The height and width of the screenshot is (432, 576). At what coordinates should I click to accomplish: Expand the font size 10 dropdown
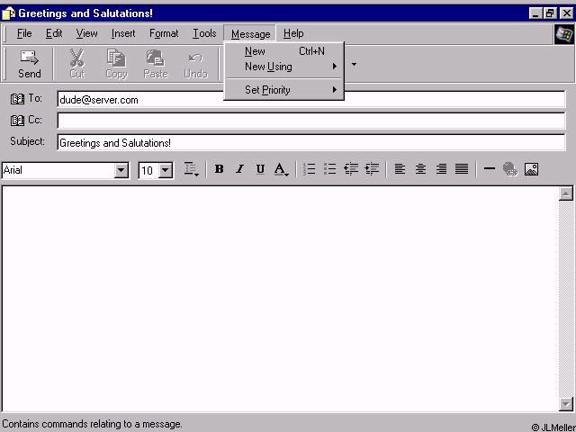tap(166, 170)
